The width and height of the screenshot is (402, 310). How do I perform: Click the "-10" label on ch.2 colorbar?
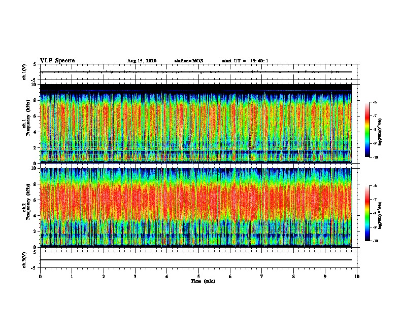[x=376, y=241]
